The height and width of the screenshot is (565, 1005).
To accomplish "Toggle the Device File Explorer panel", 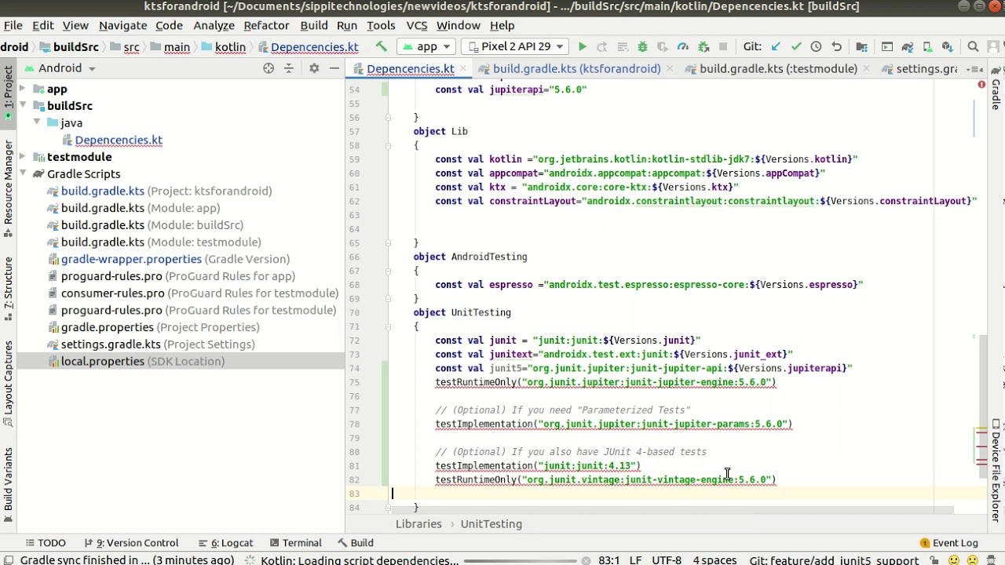I will pyautogui.click(x=996, y=471).
